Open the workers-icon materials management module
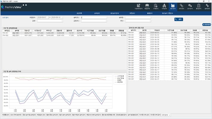The height and width of the screenshot is (119, 212). 164,7
